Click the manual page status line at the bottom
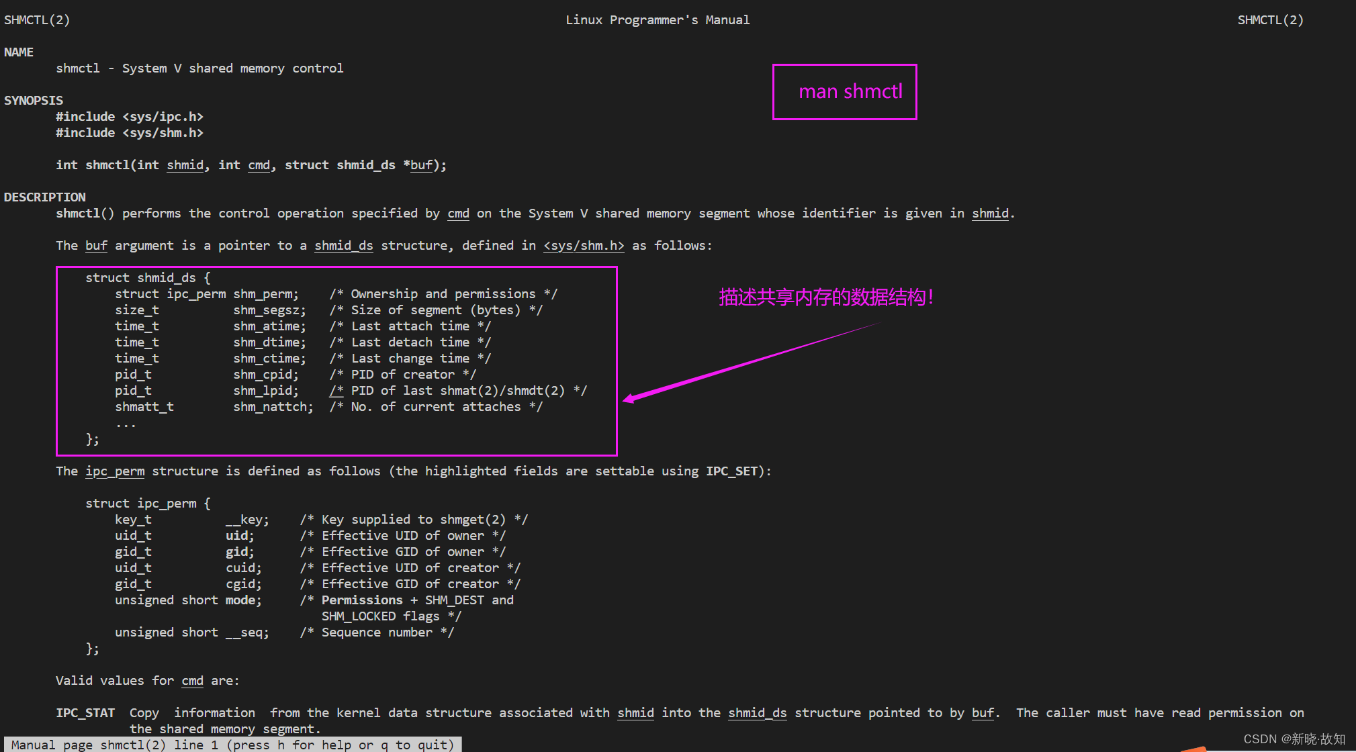 [x=232, y=745]
